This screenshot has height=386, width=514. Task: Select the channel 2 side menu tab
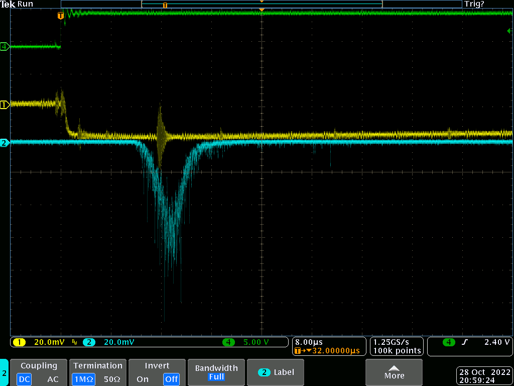tap(4, 373)
